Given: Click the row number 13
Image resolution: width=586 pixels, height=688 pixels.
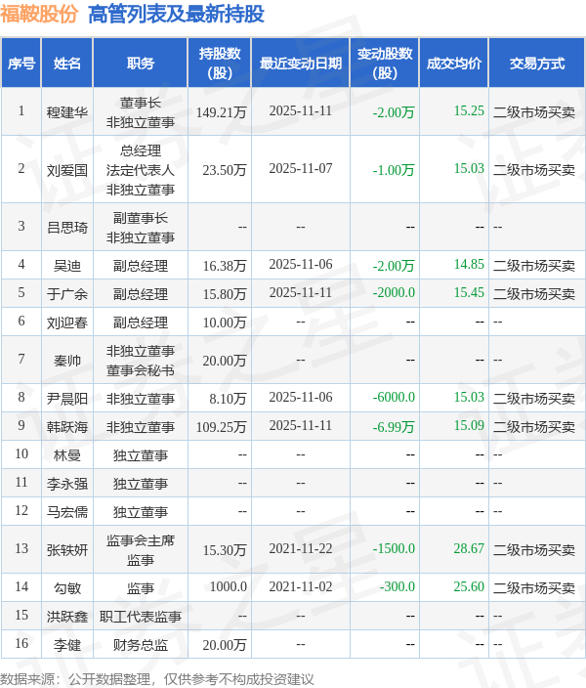Looking at the screenshot, I should pyautogui.click(x=21, y=548).
